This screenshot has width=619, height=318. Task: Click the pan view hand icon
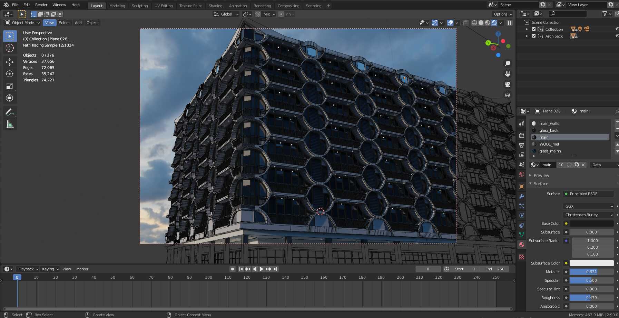click(x=508, y=74)
